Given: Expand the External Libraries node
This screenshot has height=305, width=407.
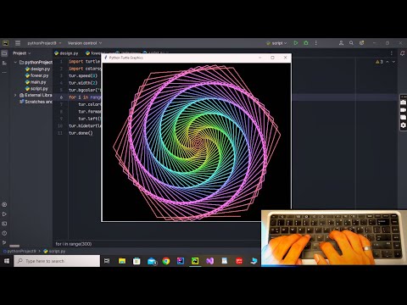Looking at the screenshot, I should coord(15,95).
